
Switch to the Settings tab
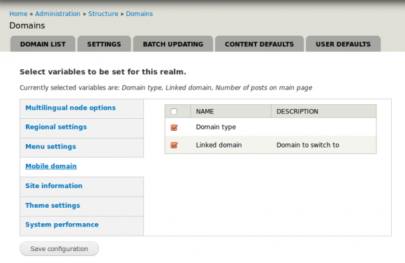click(104, 44)
